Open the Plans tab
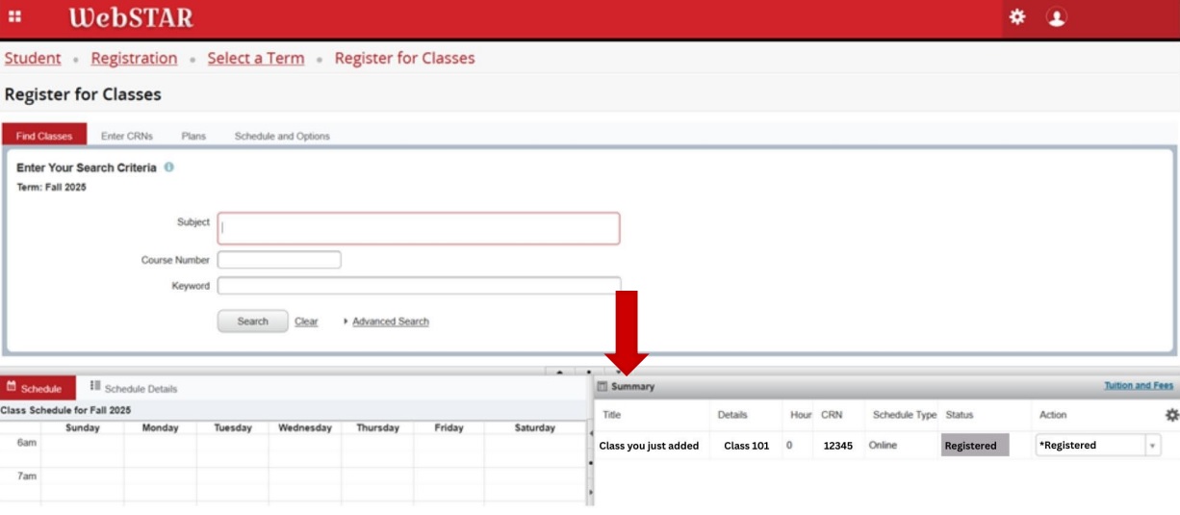The image size is (1180, 515). tap(193, 137)
